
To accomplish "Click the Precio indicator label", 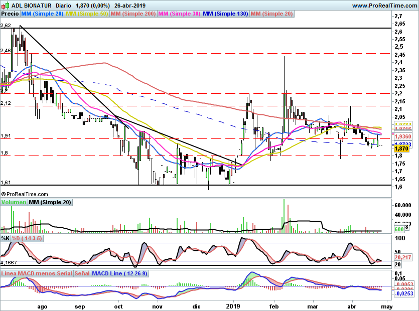I will [x=10, y=14].
